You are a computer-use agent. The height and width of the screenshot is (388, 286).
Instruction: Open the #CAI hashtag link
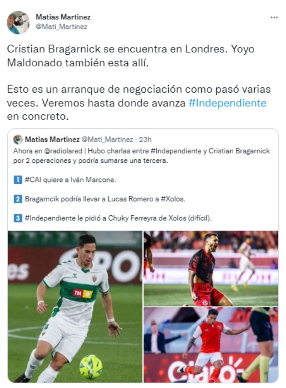click(33, 180)
